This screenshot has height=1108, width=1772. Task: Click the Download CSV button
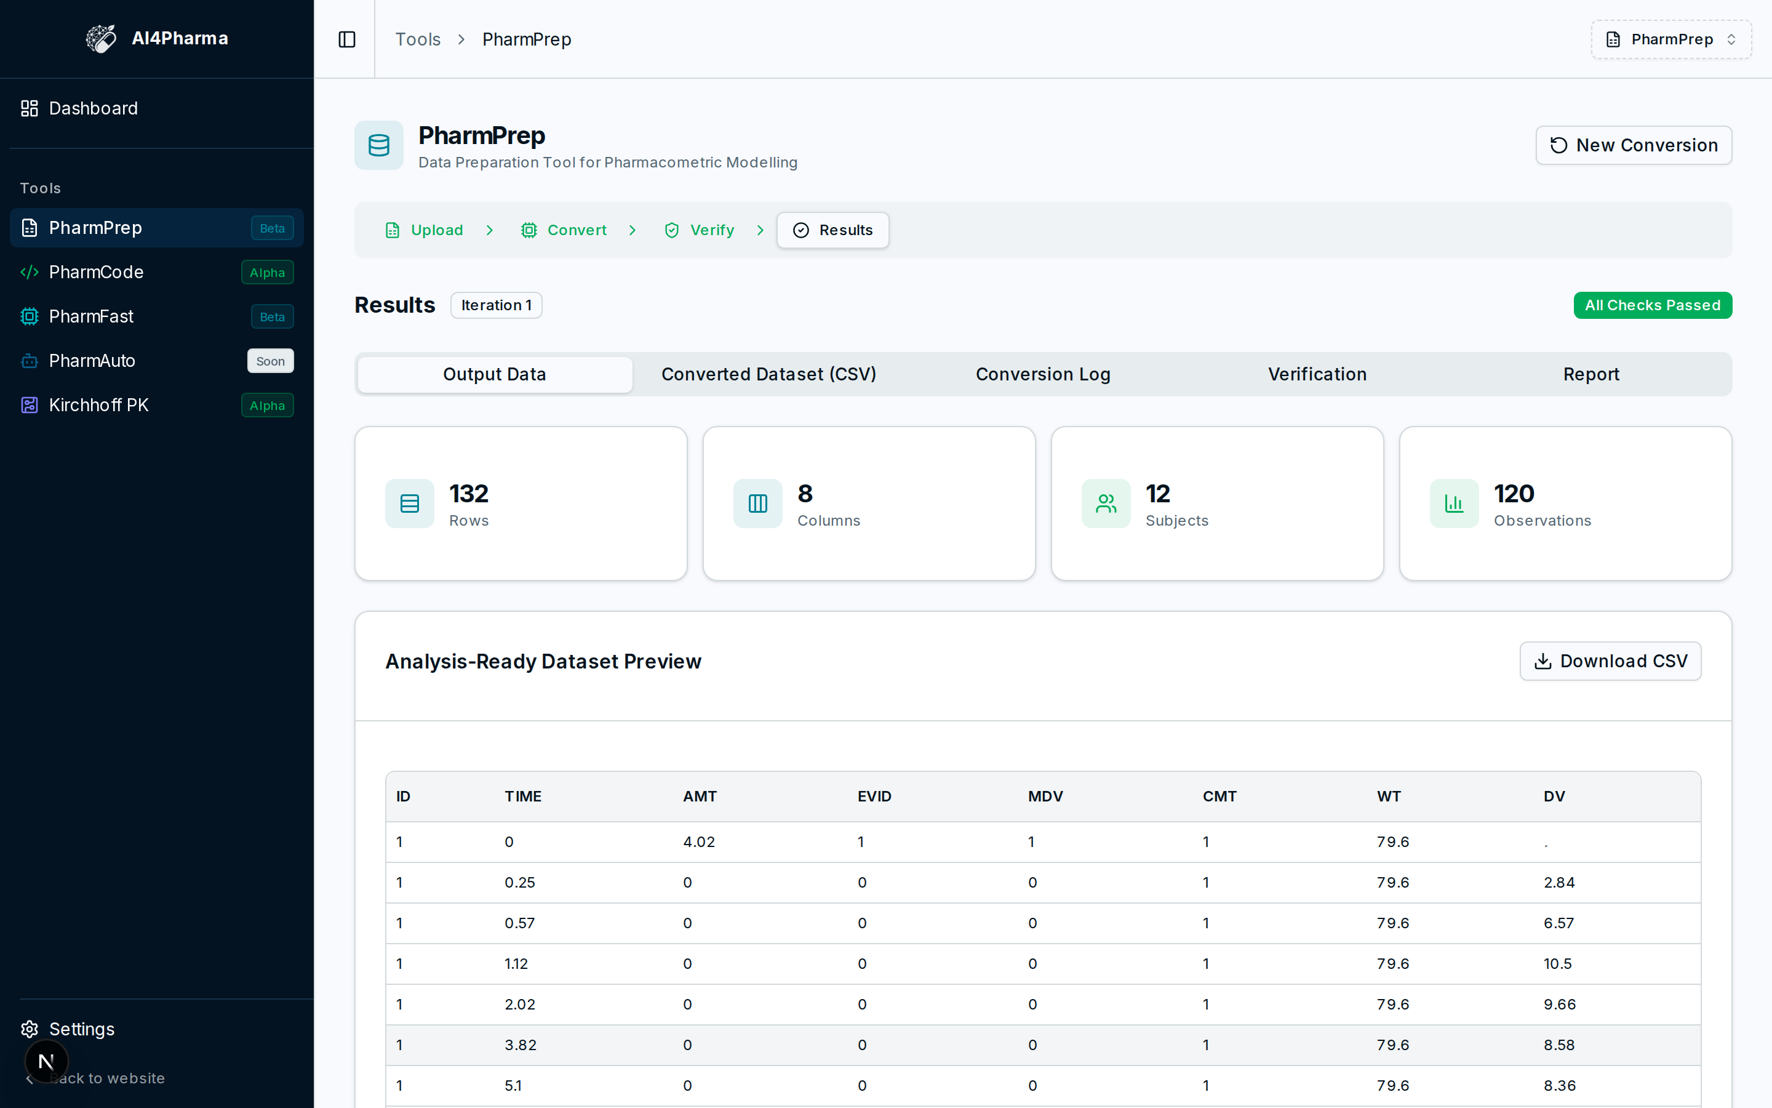coord(1610,661)
